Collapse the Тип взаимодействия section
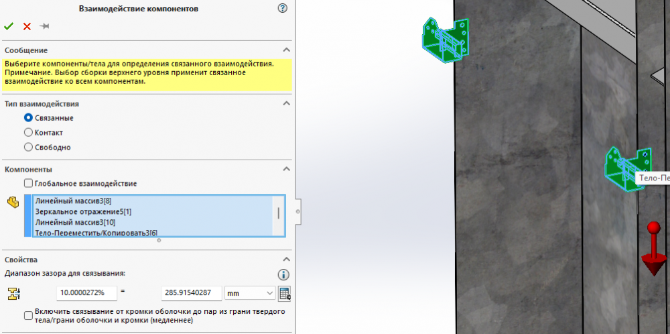 click(x=286, y=103)
